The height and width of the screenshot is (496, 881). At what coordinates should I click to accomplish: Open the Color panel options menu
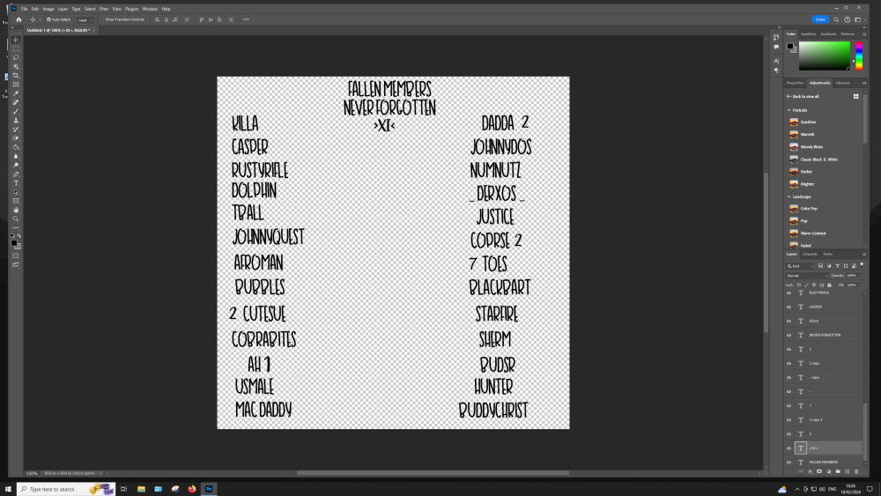pos(864,34)
